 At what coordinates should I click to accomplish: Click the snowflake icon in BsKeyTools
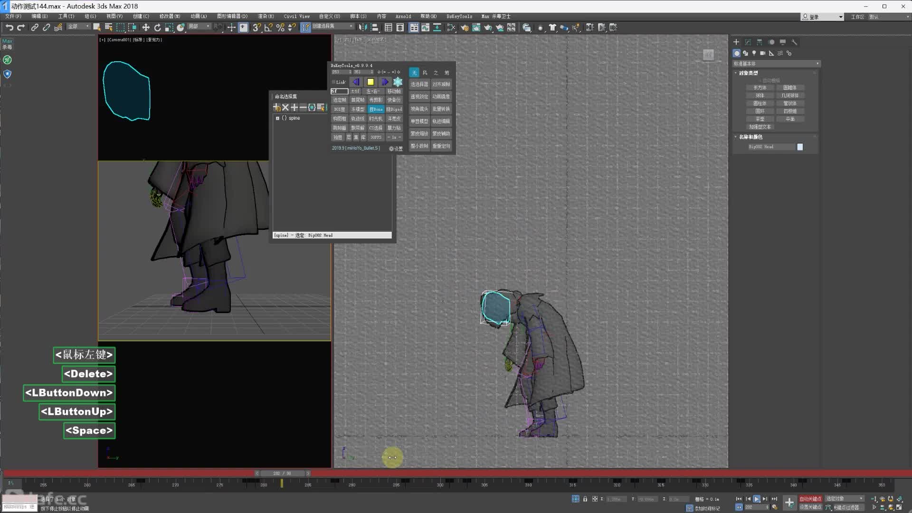tap(398, 82)
